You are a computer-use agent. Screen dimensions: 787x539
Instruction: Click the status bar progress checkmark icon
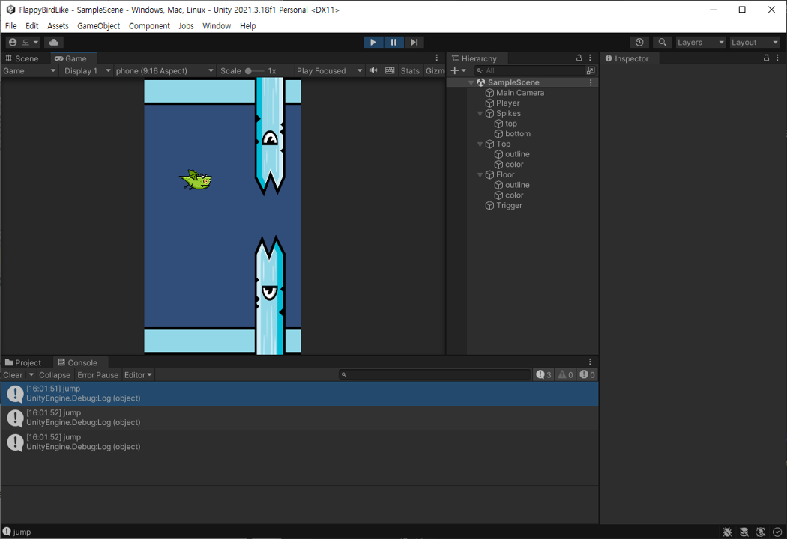(x=777, y=532)
